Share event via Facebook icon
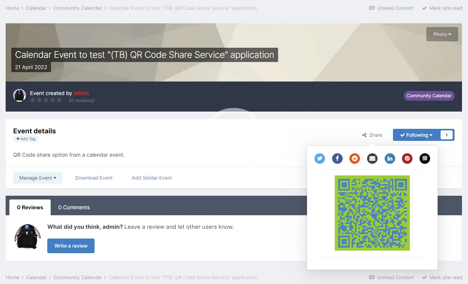 pos(337,159)
